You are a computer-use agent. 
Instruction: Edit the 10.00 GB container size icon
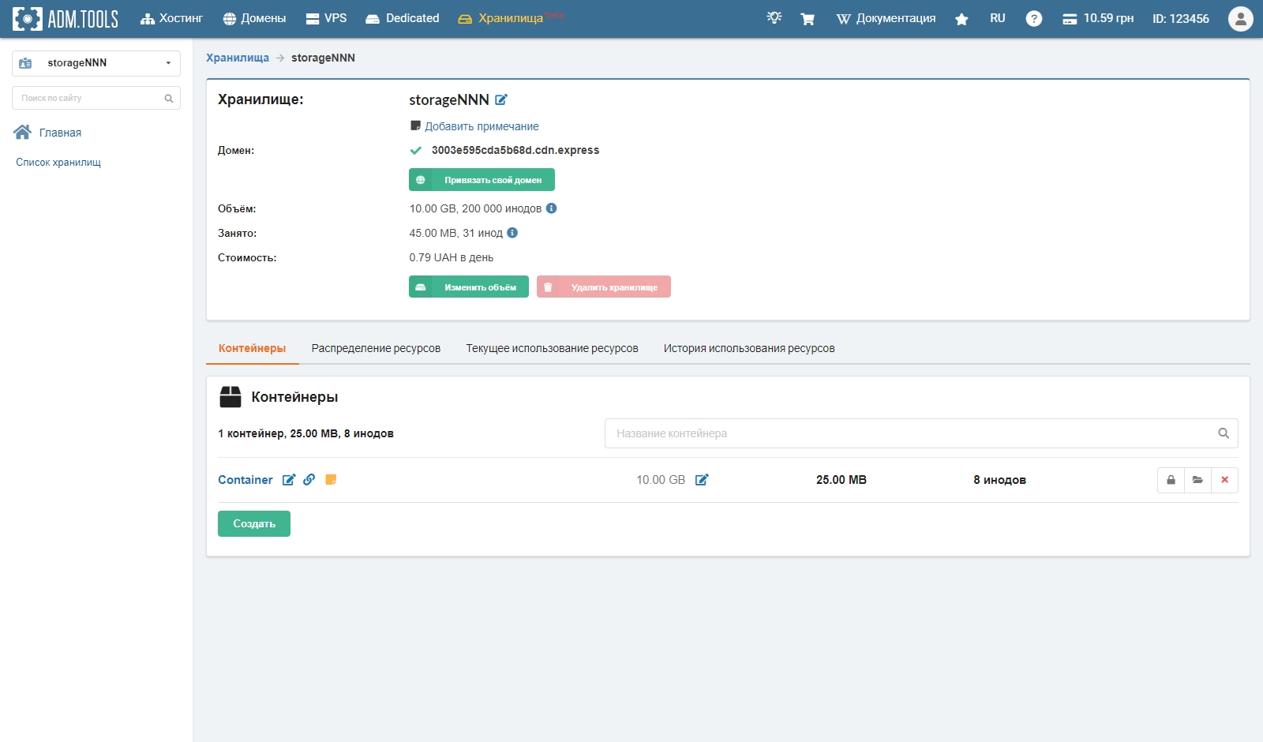[702, 480]
